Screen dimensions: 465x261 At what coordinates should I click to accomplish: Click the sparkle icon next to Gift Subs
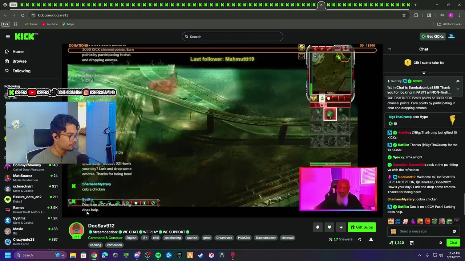pos(341,227)
